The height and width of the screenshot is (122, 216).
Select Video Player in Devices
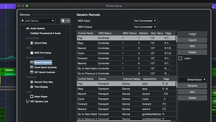pos(41,96)
